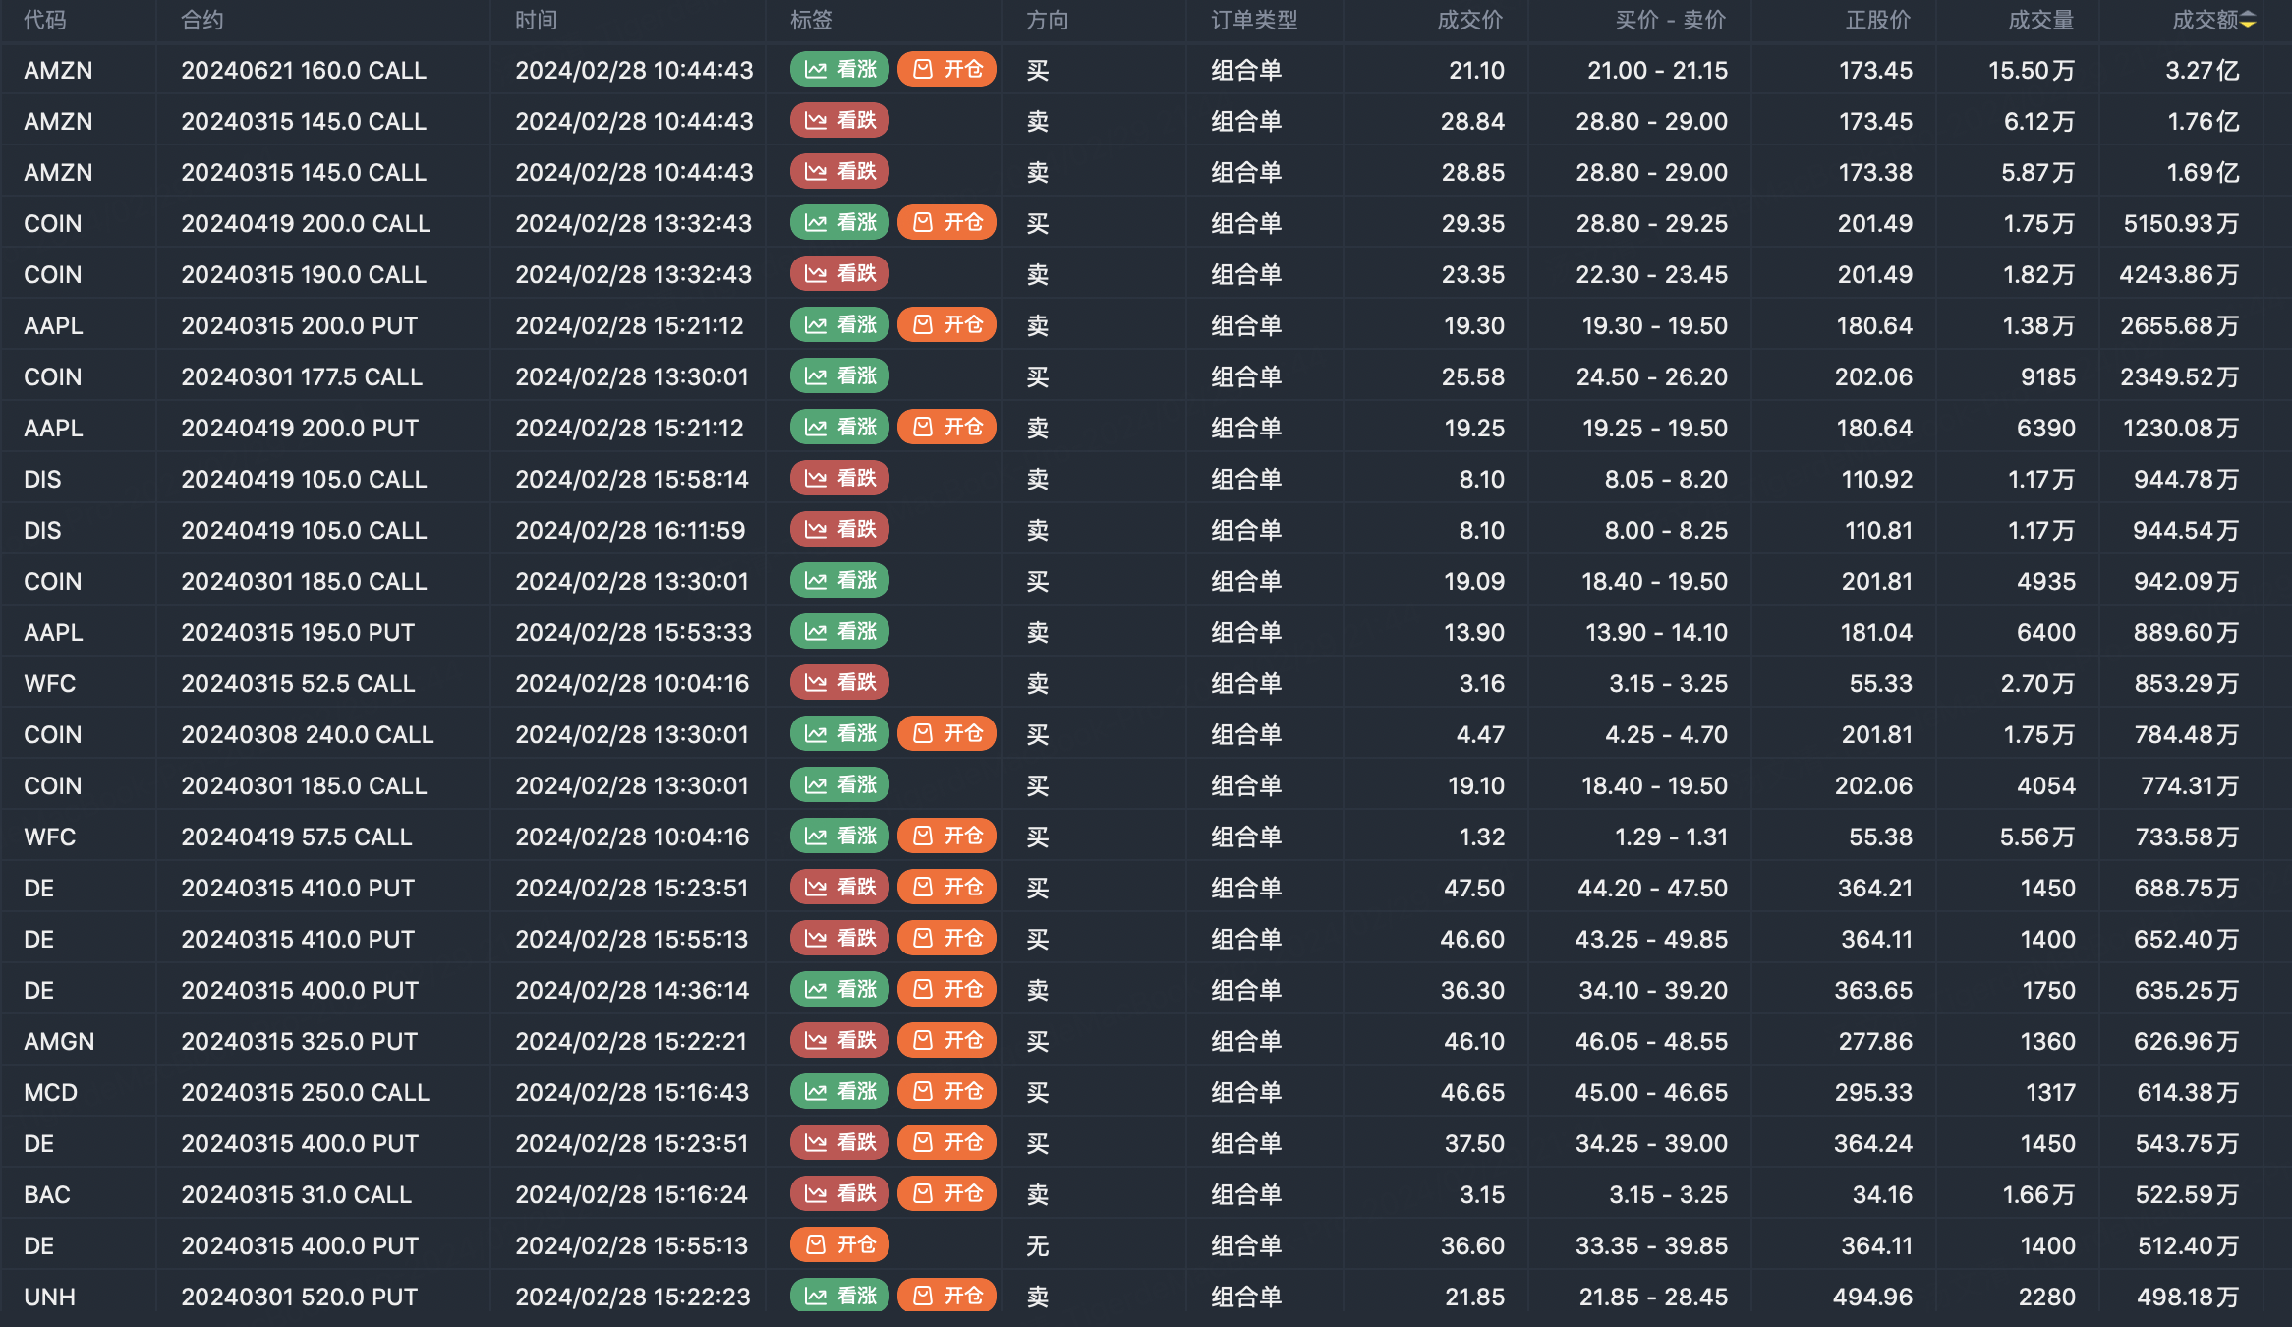Click the MCD ticker symbol
The image size is (2292, 1327).
51,1092
